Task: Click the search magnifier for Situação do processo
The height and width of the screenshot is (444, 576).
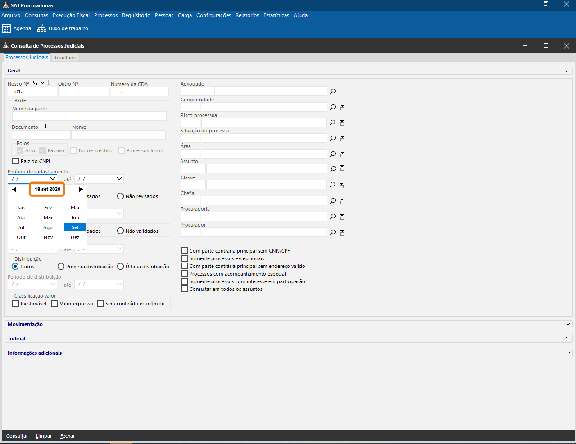Action: [333, 138]
